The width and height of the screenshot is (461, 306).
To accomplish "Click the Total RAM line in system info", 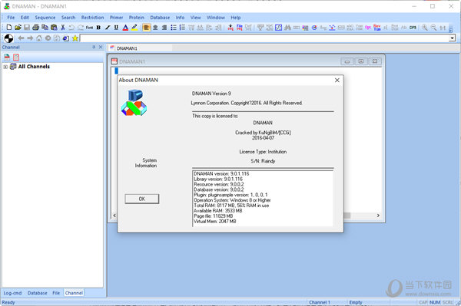I will click(231, 206).
